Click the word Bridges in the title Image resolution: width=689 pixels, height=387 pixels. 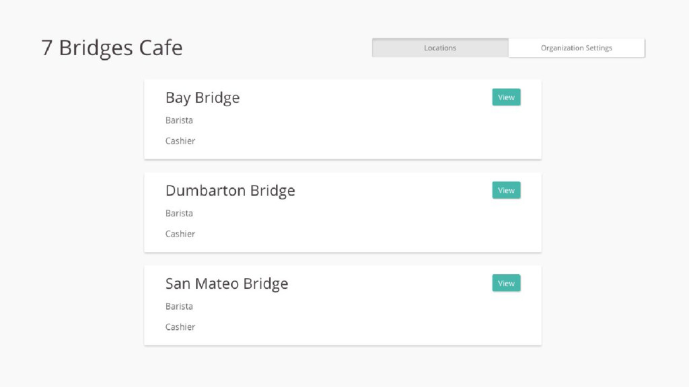pyautogui.click(x=96, y=48)
